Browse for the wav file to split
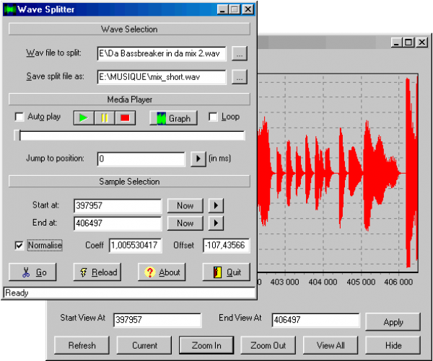Screen dimensions: 433x361 pos(240,53)
